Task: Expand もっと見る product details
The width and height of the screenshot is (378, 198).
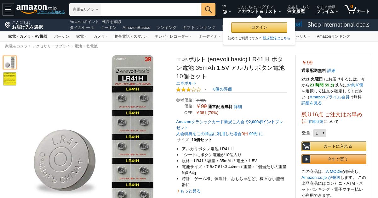Action: 191,191
